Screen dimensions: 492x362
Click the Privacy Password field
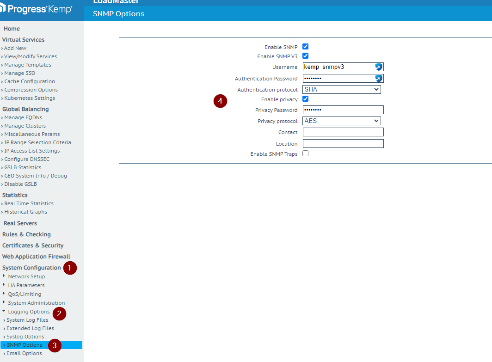343,110
